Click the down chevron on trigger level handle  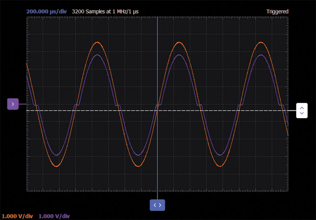[x=302, y=113]
